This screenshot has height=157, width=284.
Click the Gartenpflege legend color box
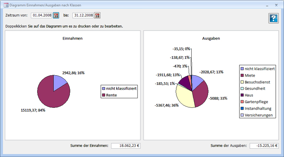(242, 102)
